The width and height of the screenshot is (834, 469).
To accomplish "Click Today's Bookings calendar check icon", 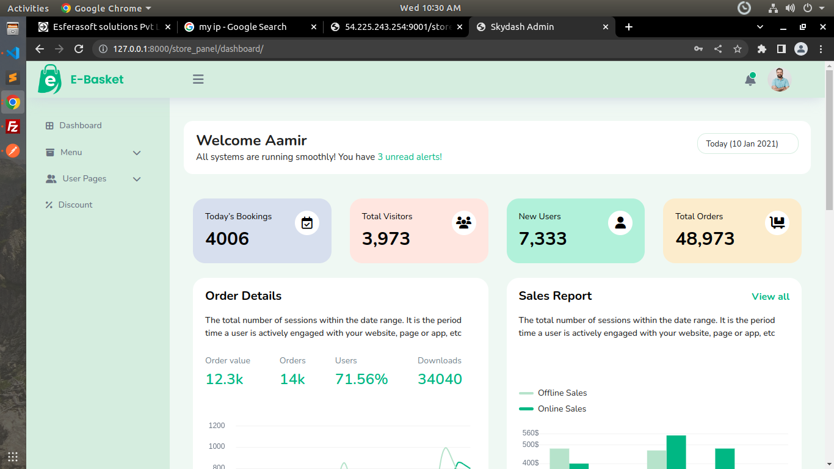I will tap(307, 223).
